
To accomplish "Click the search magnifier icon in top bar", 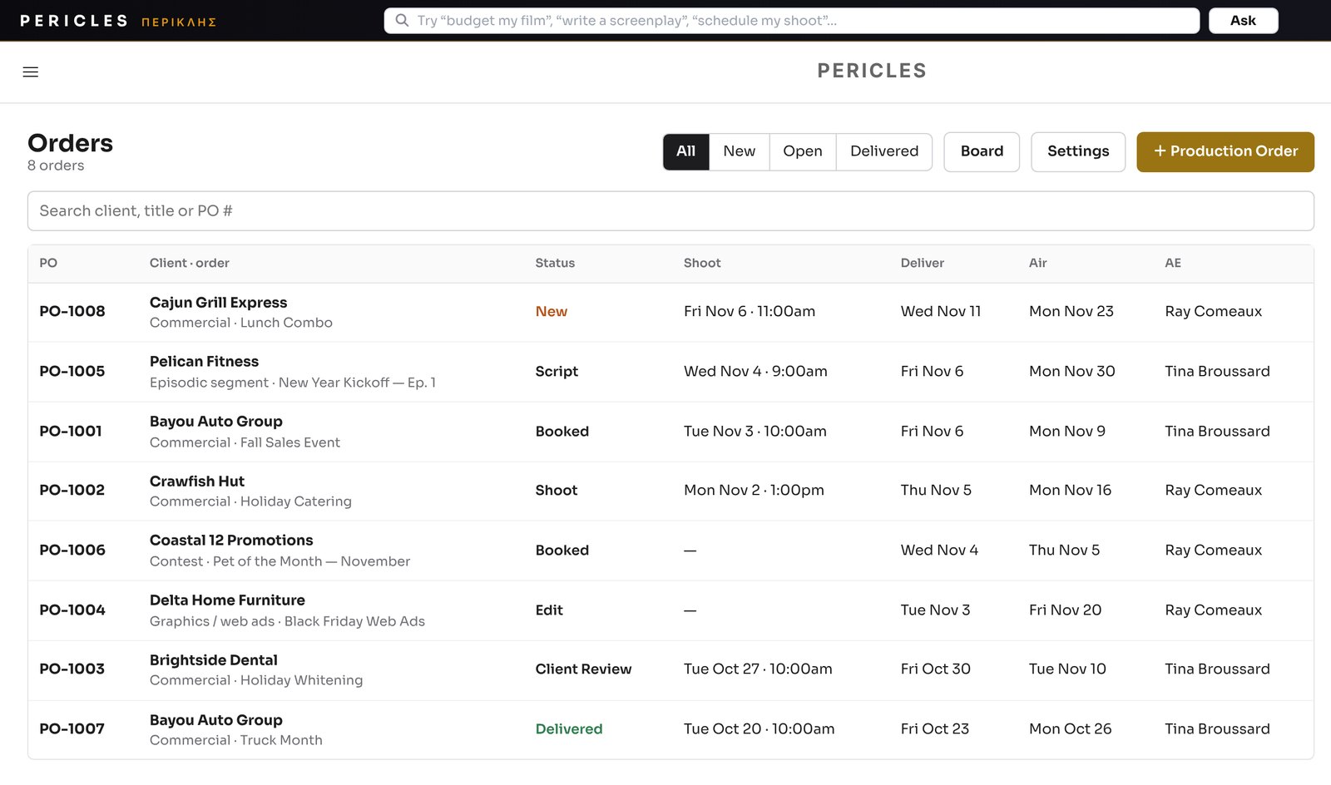I will 402,21.
